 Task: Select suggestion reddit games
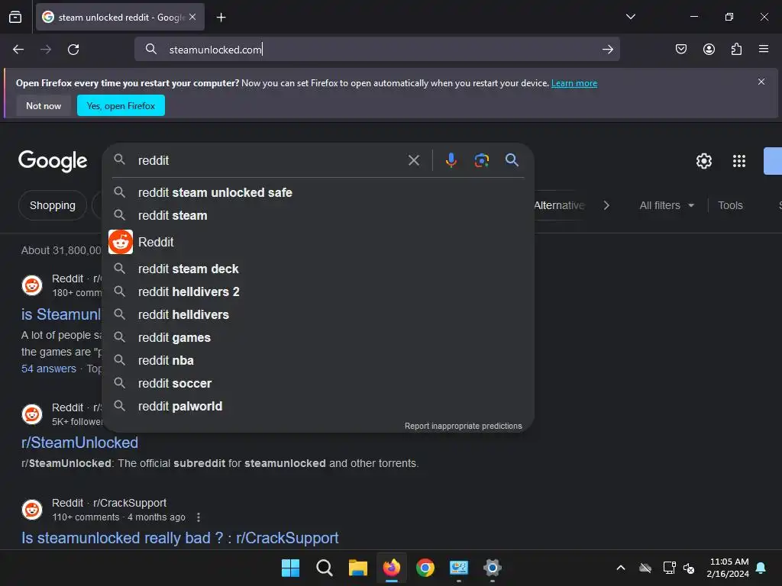tap(318, 337)
